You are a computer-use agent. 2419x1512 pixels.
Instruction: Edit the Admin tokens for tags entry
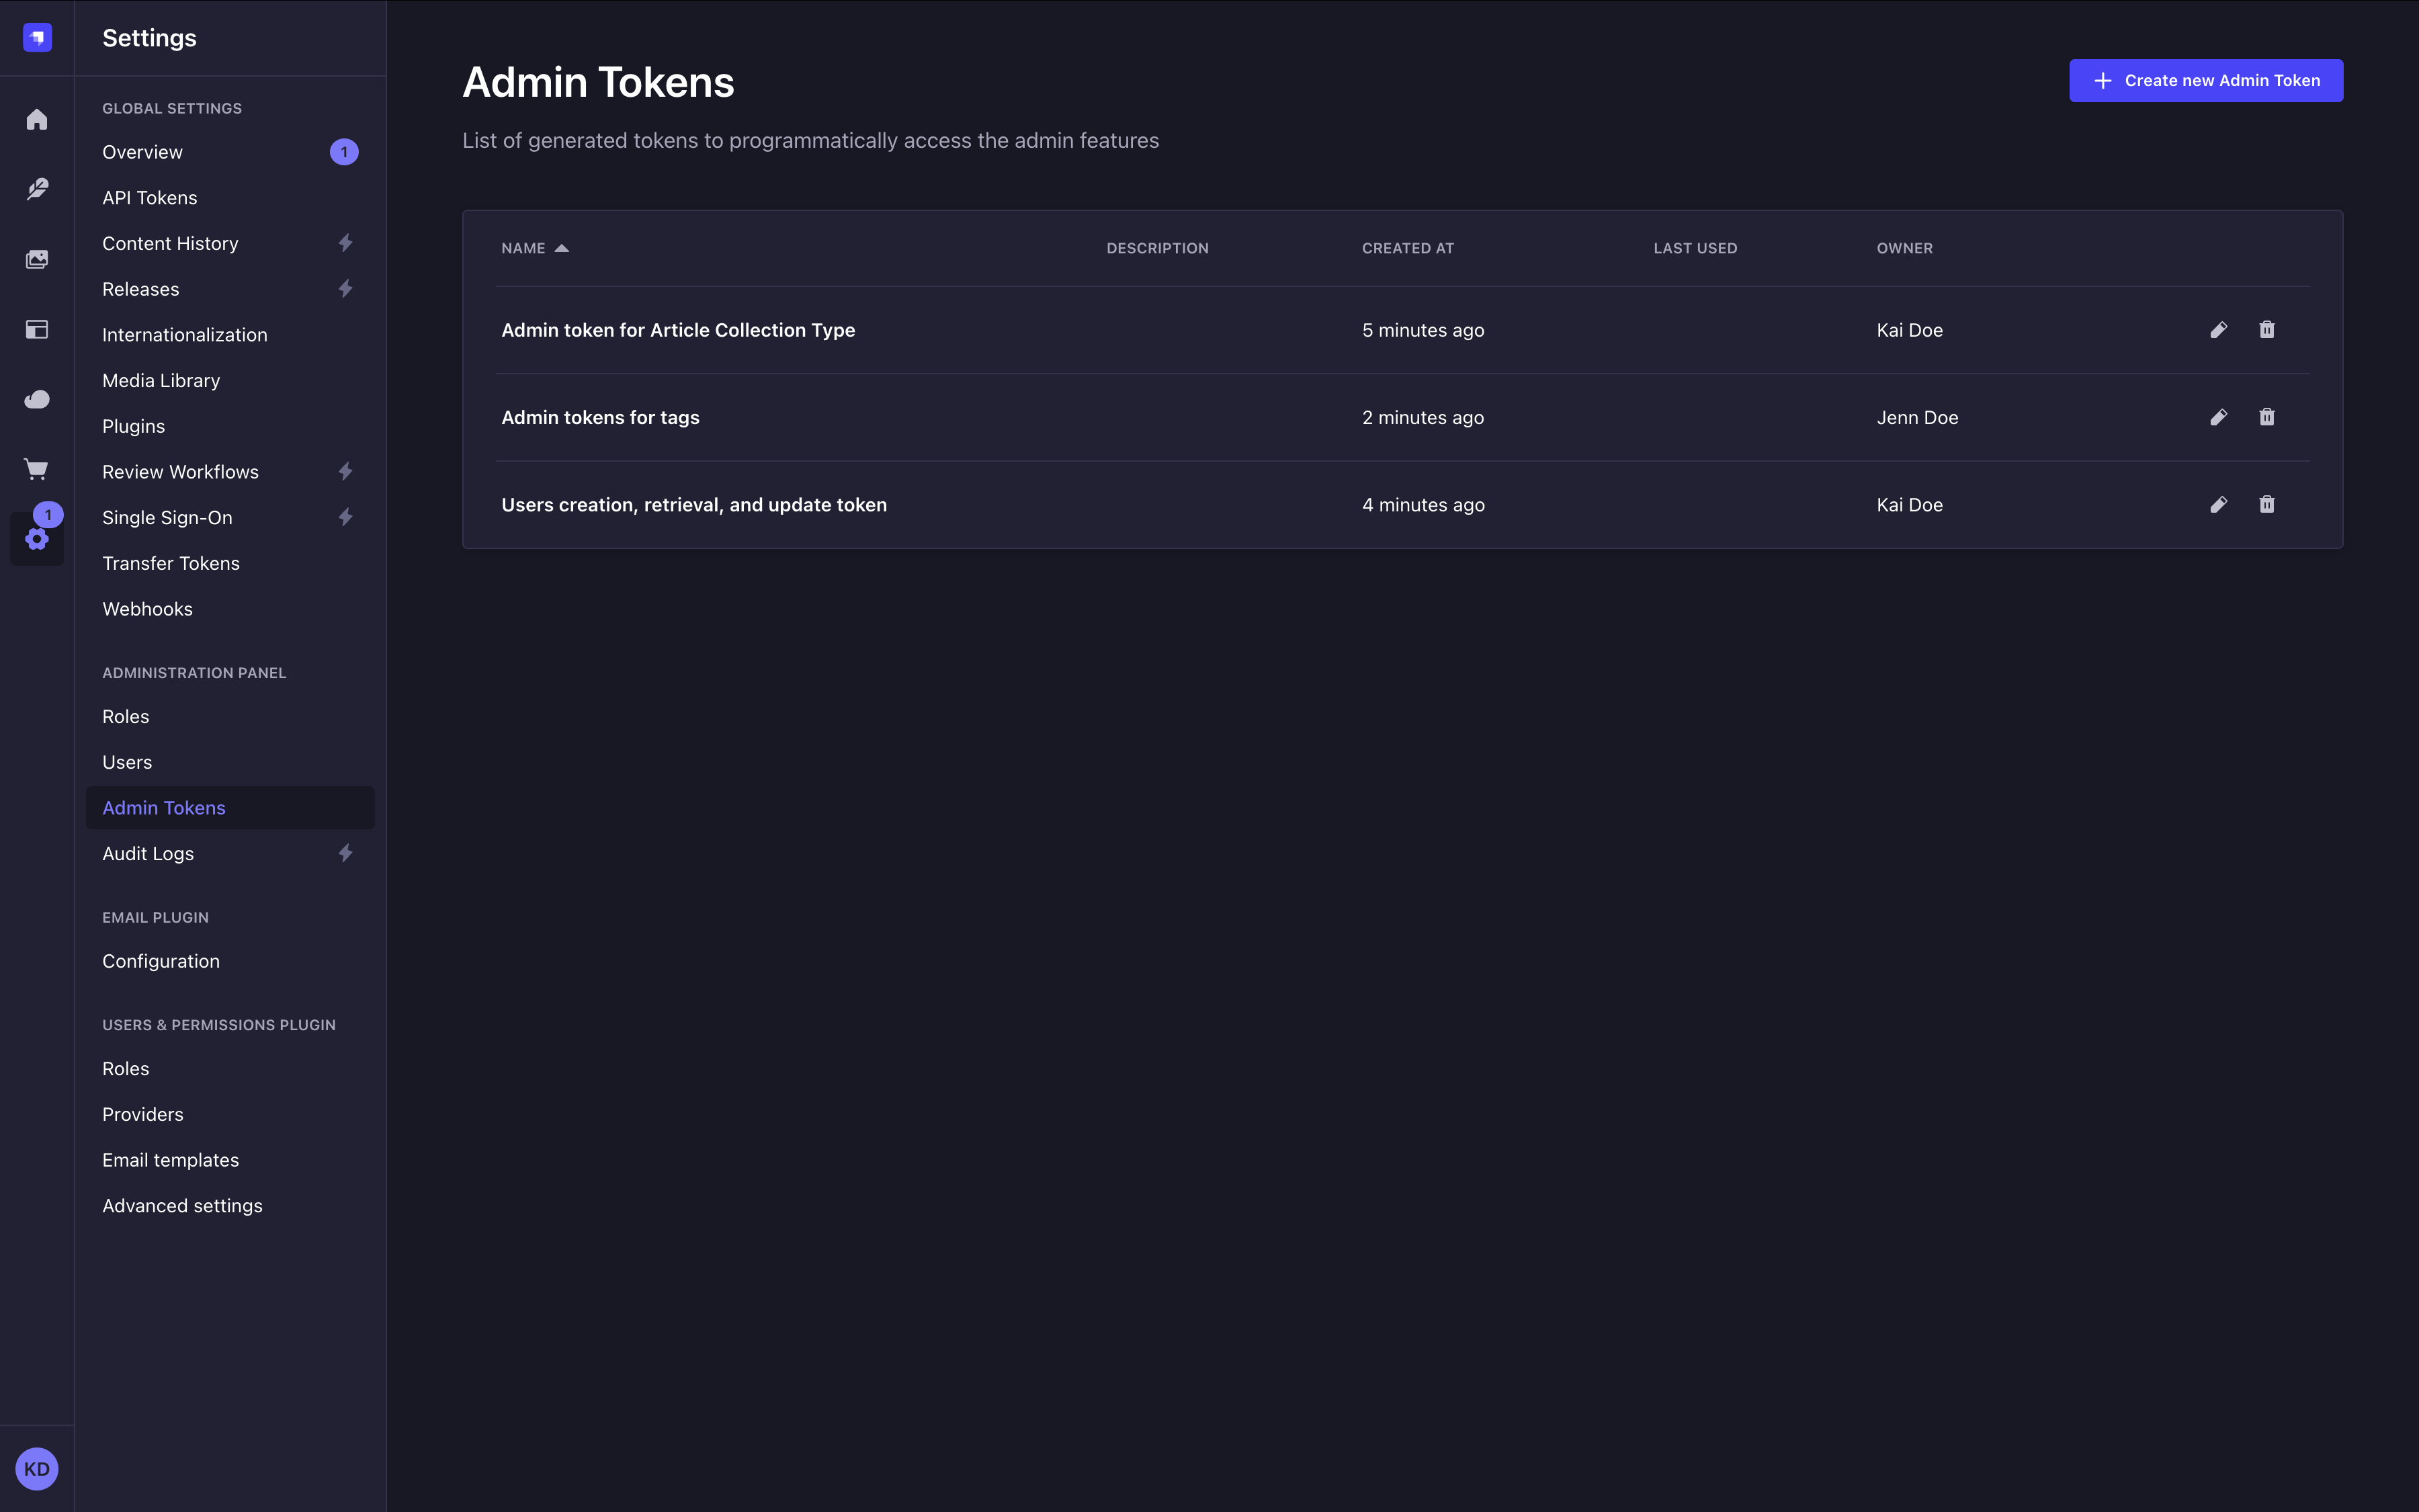click(x=2217, y=417)
